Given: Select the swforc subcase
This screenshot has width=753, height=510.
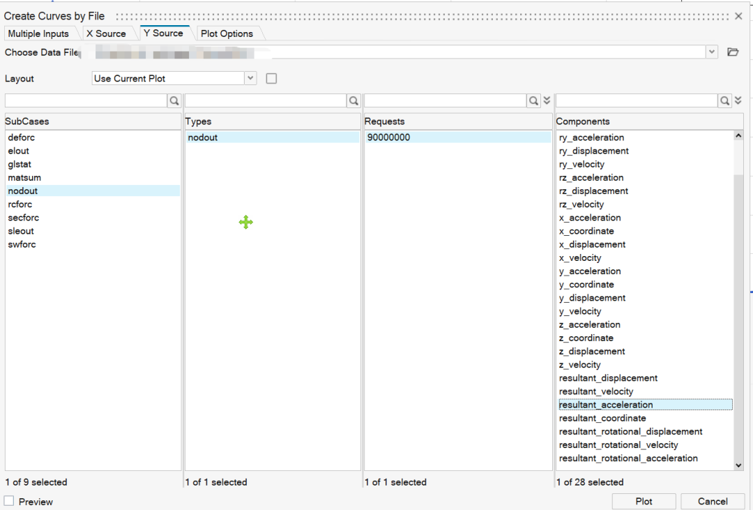Looking at the screenshot, I should coord(93,244).
